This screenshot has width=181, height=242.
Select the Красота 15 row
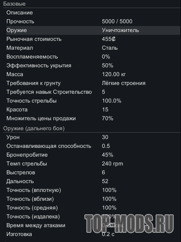coord(93,109)
